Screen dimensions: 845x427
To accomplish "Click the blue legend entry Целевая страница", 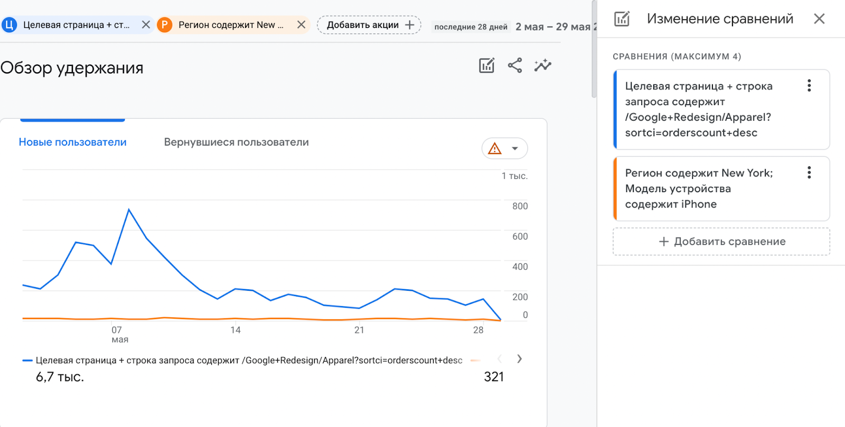I will 242,360.
